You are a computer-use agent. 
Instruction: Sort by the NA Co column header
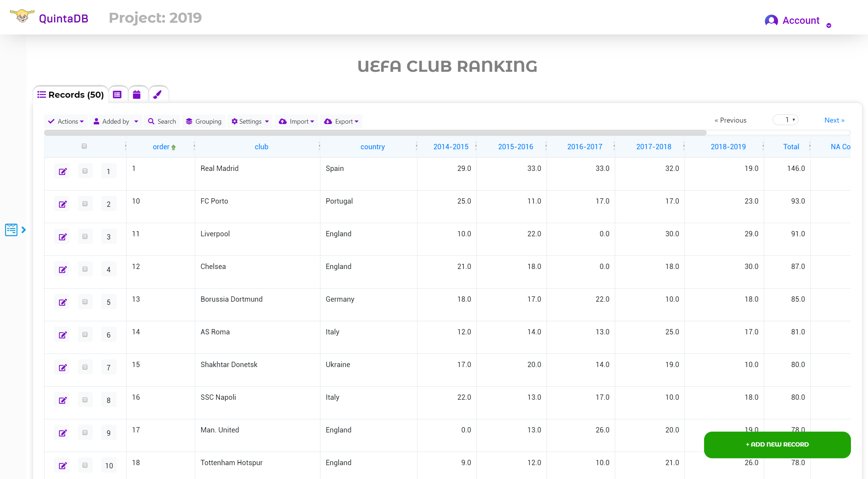pos(840,147)
